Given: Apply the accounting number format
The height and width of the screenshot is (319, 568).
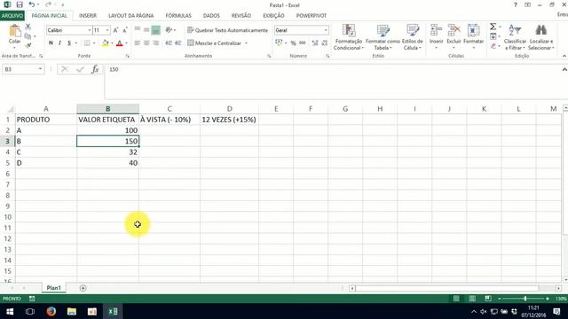Looking at the screenshot, I should click(x=279, y=43).
